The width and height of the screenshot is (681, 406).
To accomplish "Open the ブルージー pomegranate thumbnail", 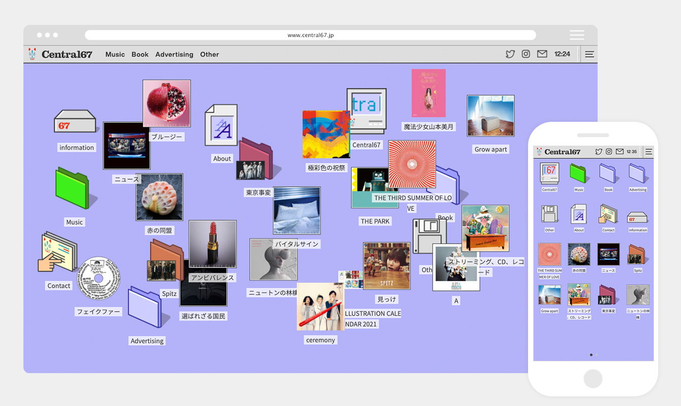I will click(x=167, y=103).
